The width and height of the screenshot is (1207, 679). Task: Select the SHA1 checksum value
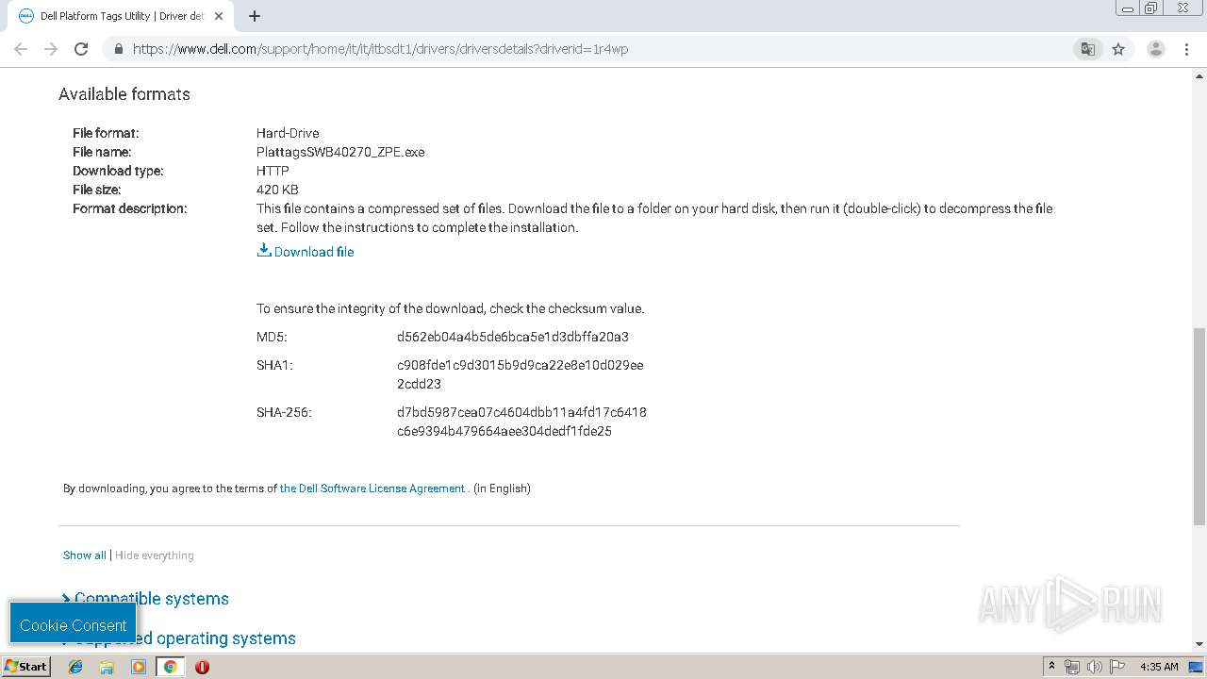coord(521,374)
